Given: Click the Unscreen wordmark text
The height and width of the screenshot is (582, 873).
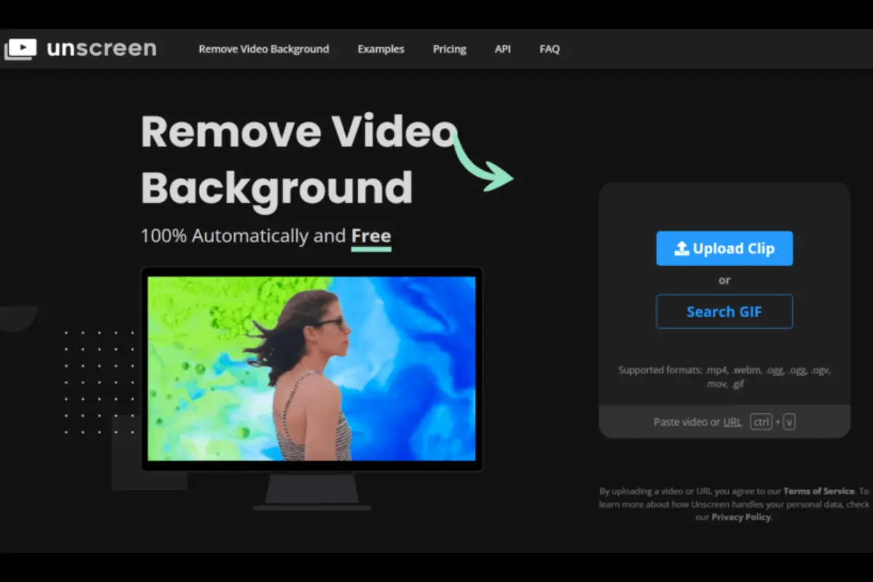Looking at the screenshot, I should click(102, 48).
